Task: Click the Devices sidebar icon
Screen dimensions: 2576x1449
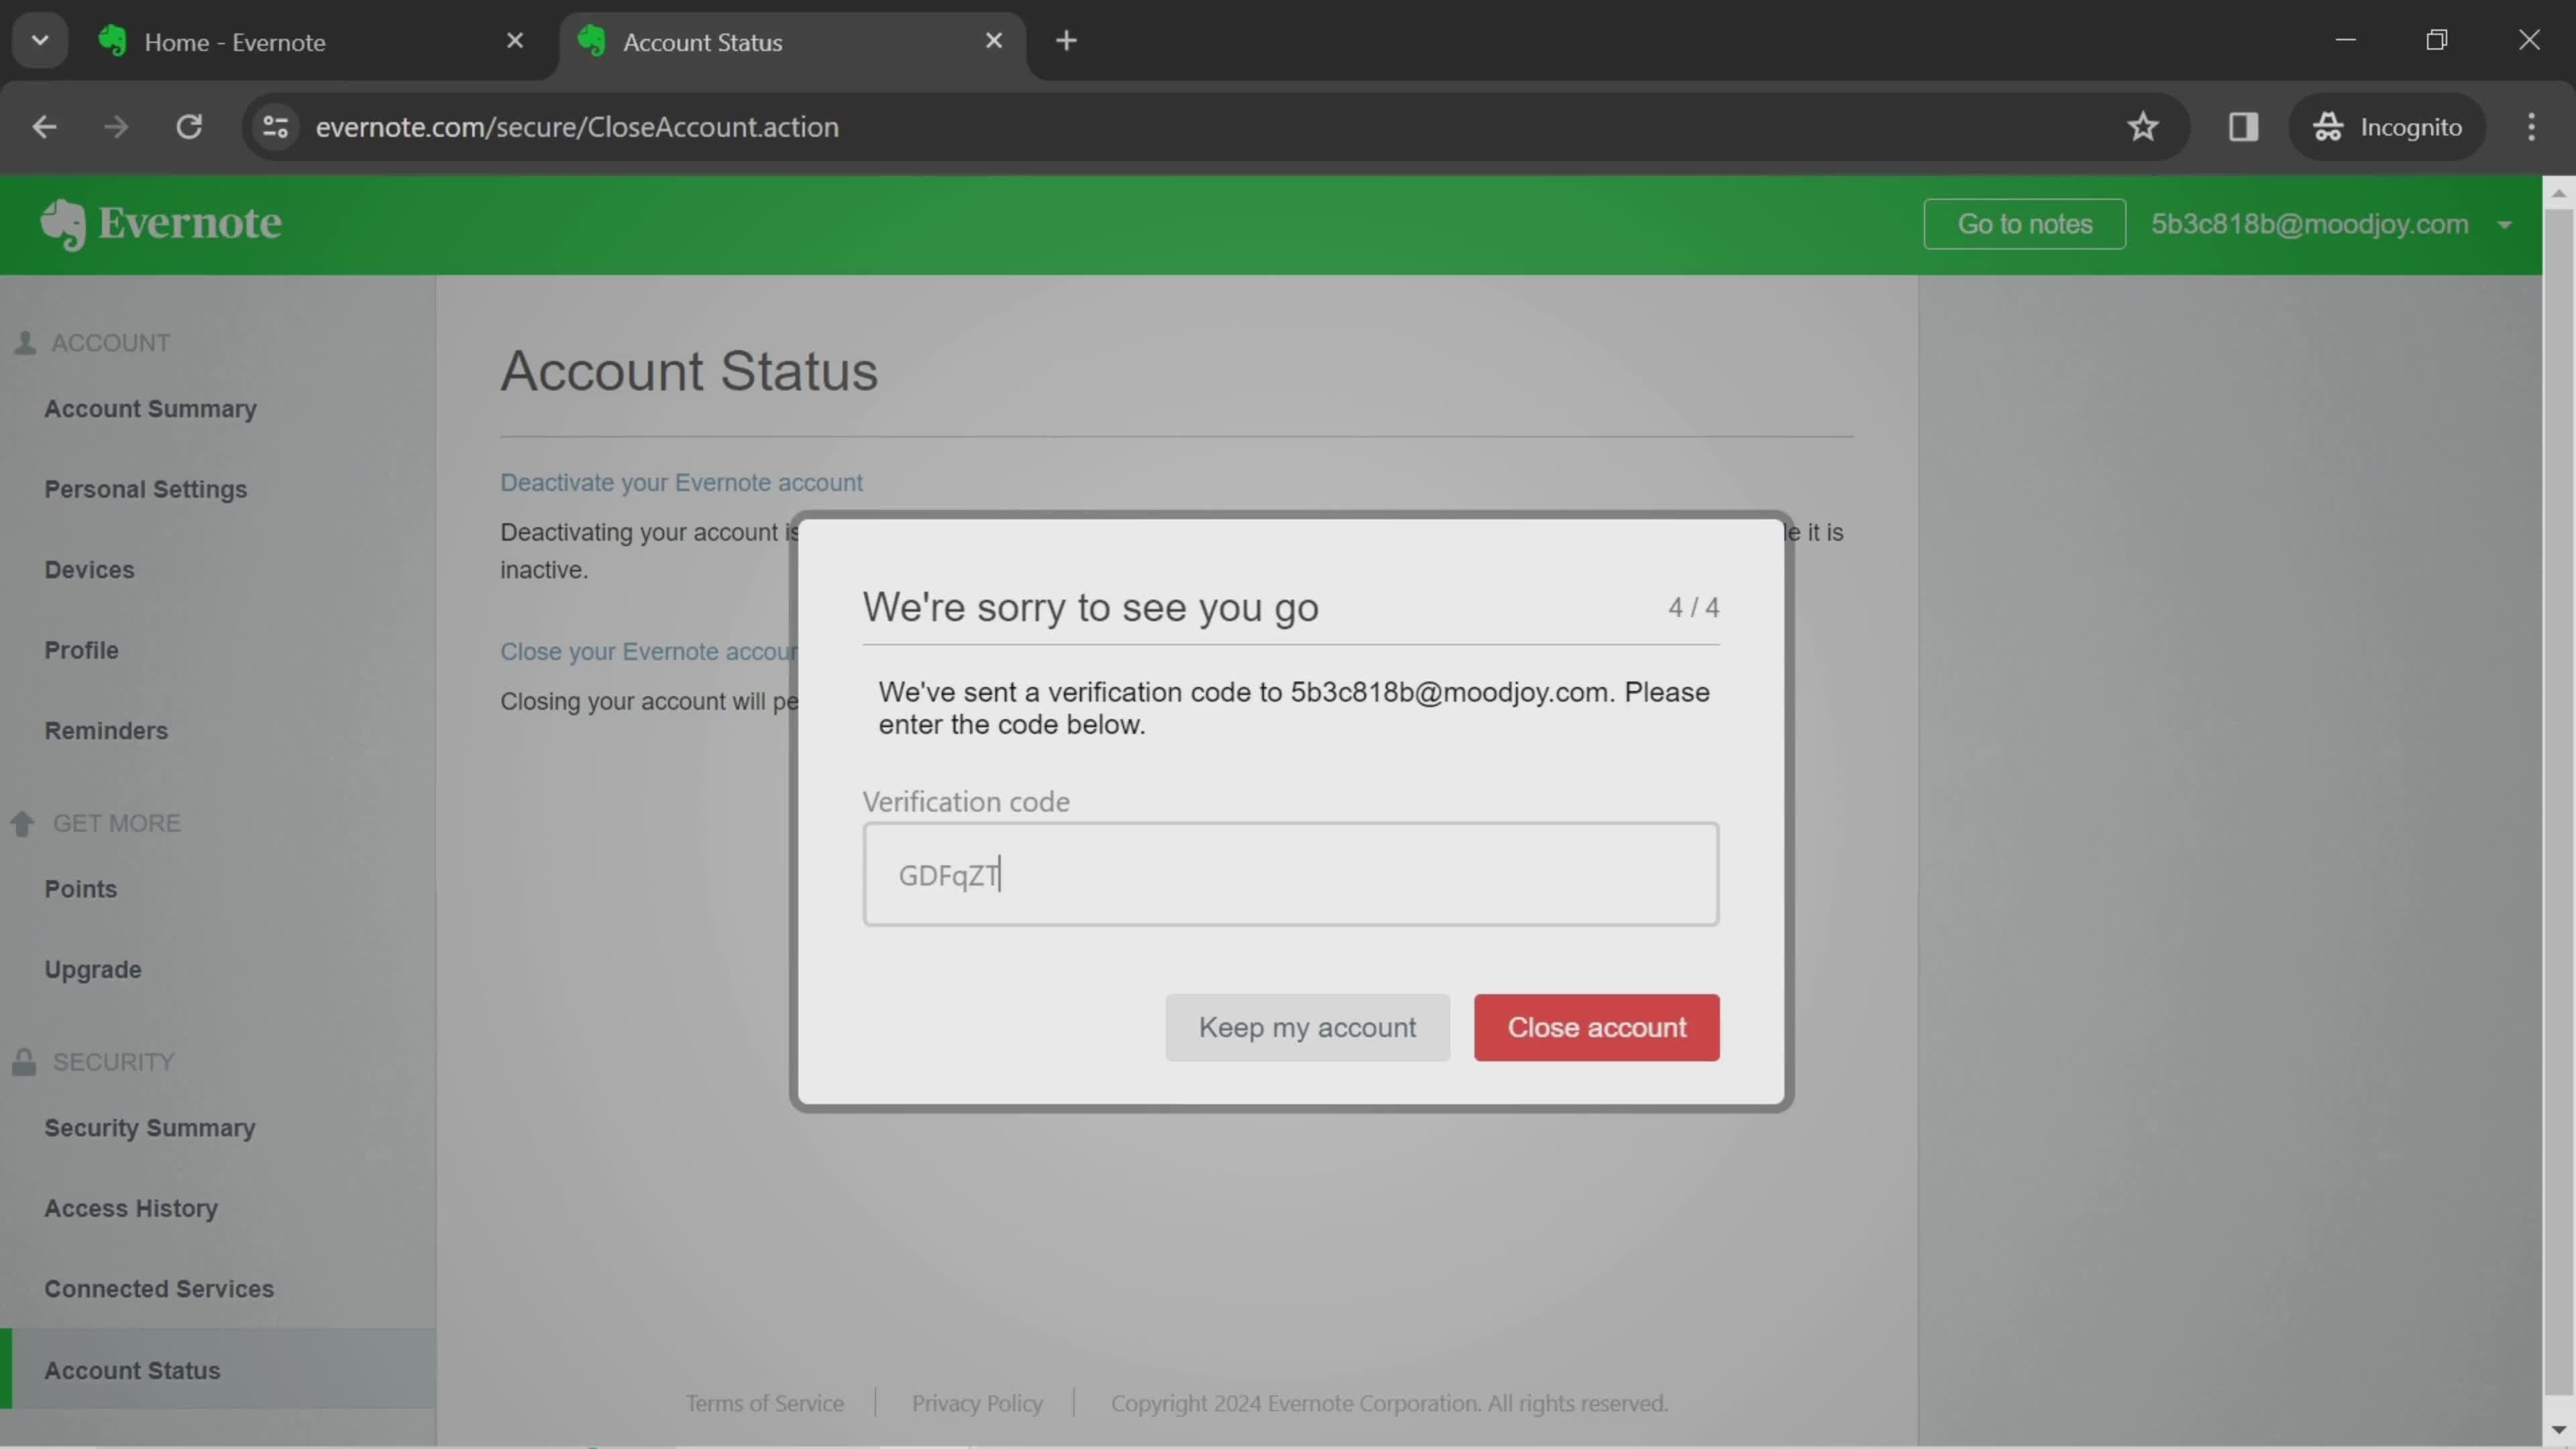Action: click(89, 570)
